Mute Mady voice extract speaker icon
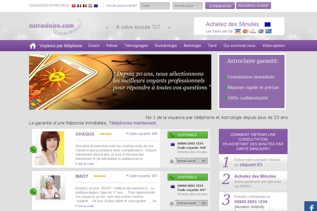 pyautogui.click(x=204, y=203)
